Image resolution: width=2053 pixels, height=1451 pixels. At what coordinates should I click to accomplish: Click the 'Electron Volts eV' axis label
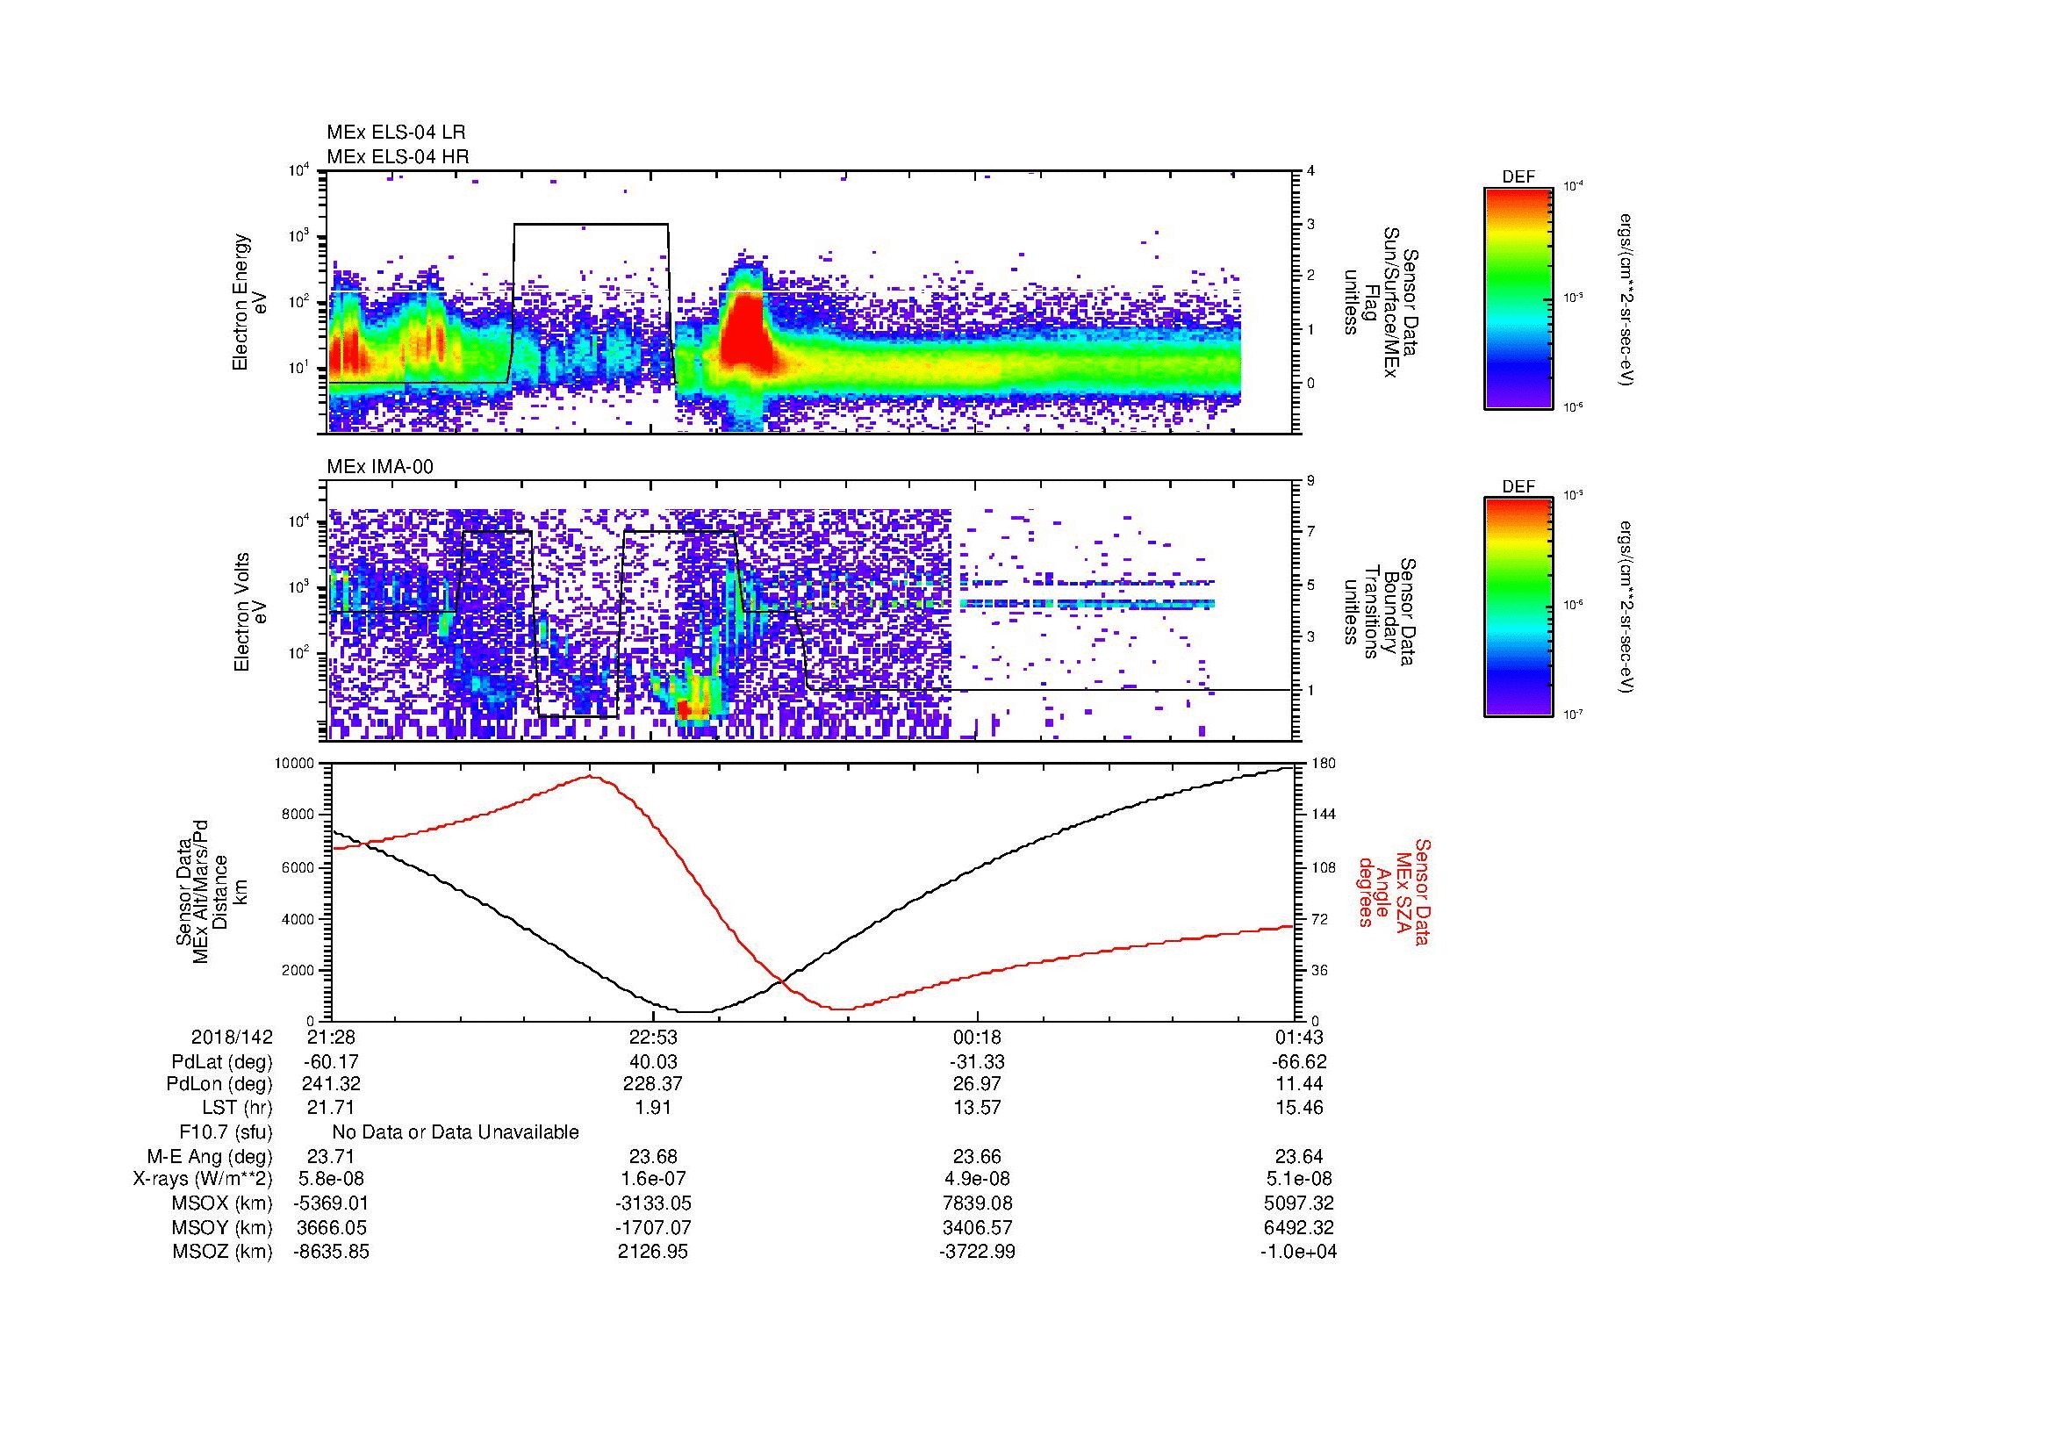click(x=250, y=612)
